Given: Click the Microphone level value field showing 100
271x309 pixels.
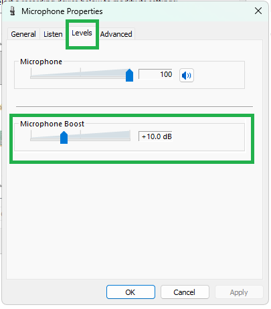Looking at the screenshot, I should click(x=155, y=74).
